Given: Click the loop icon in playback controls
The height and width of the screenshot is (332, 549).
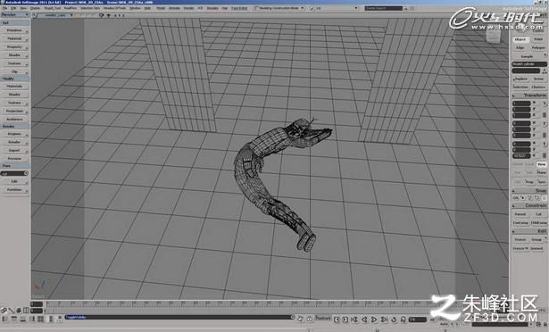Looking at the screenshot, I should pos(395,320).
